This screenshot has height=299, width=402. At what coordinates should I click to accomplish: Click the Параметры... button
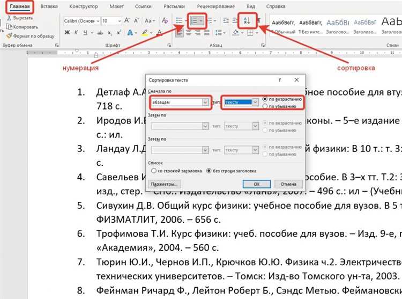(165, 184)
